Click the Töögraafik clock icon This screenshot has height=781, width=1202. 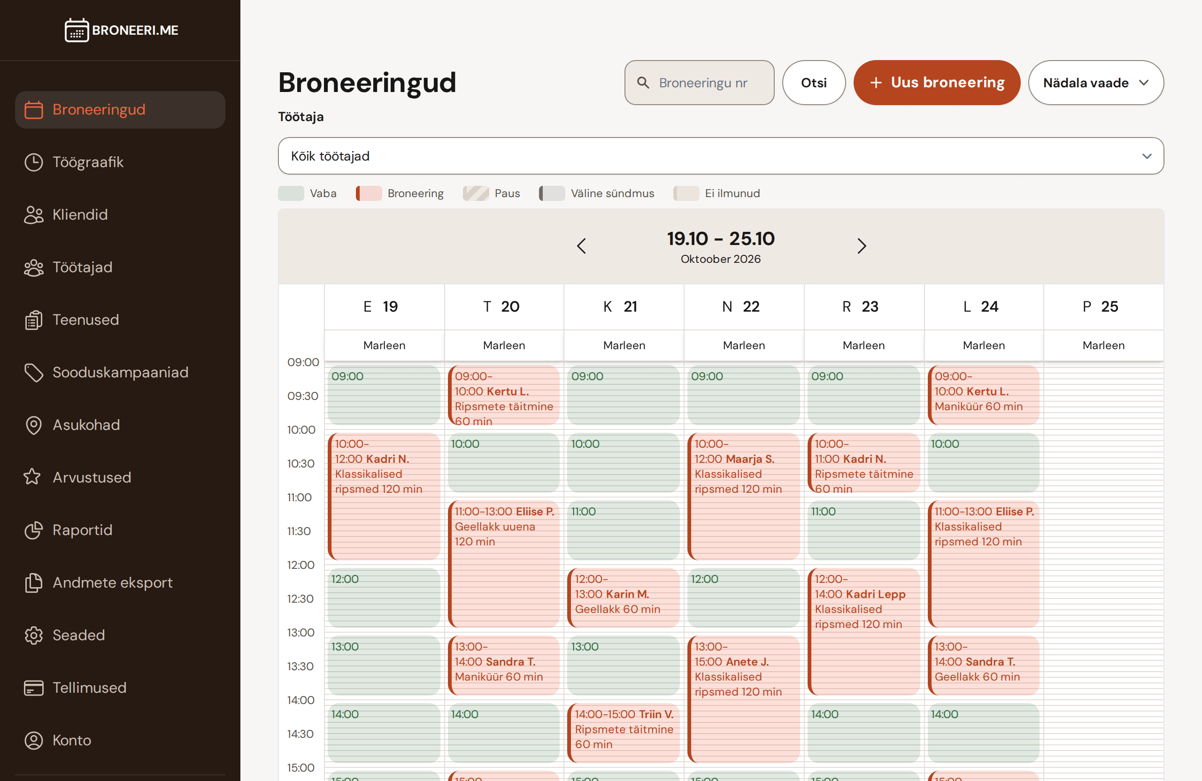[34, 162]
